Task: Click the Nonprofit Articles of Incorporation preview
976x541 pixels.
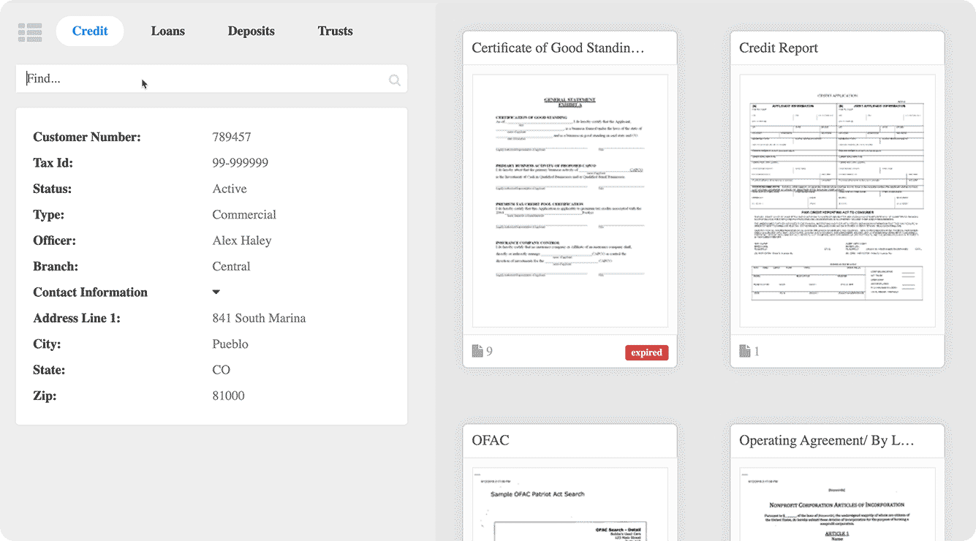Action: pyautogui.click(x=837, y=504)
